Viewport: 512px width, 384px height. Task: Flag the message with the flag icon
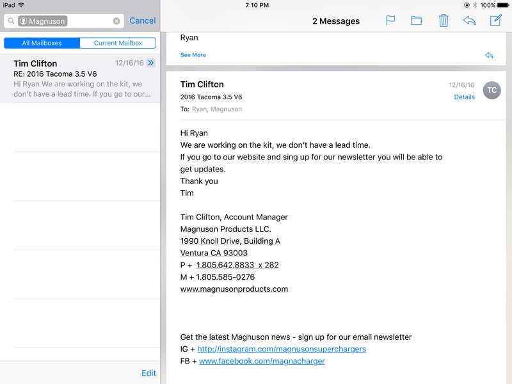pos(390,20)
